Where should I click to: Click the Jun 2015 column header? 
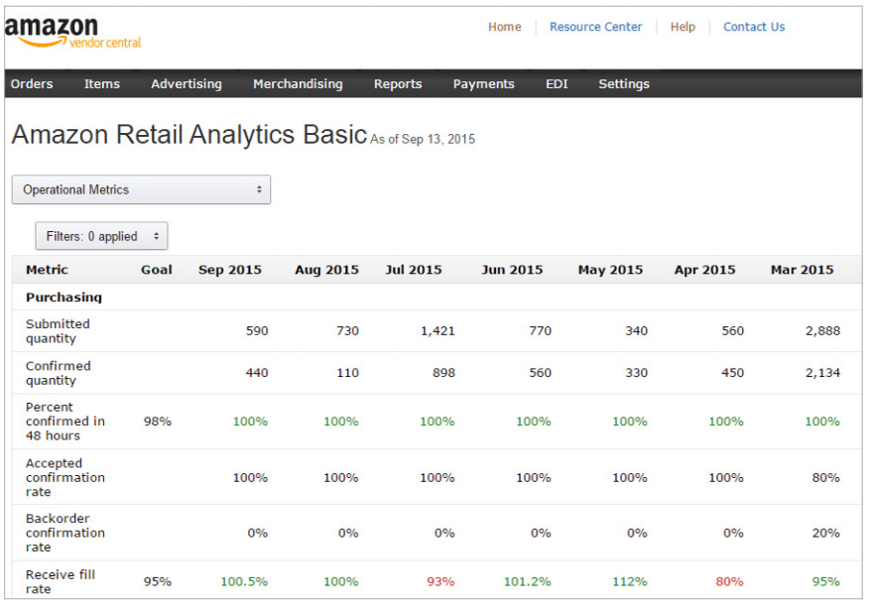(512, 270)
